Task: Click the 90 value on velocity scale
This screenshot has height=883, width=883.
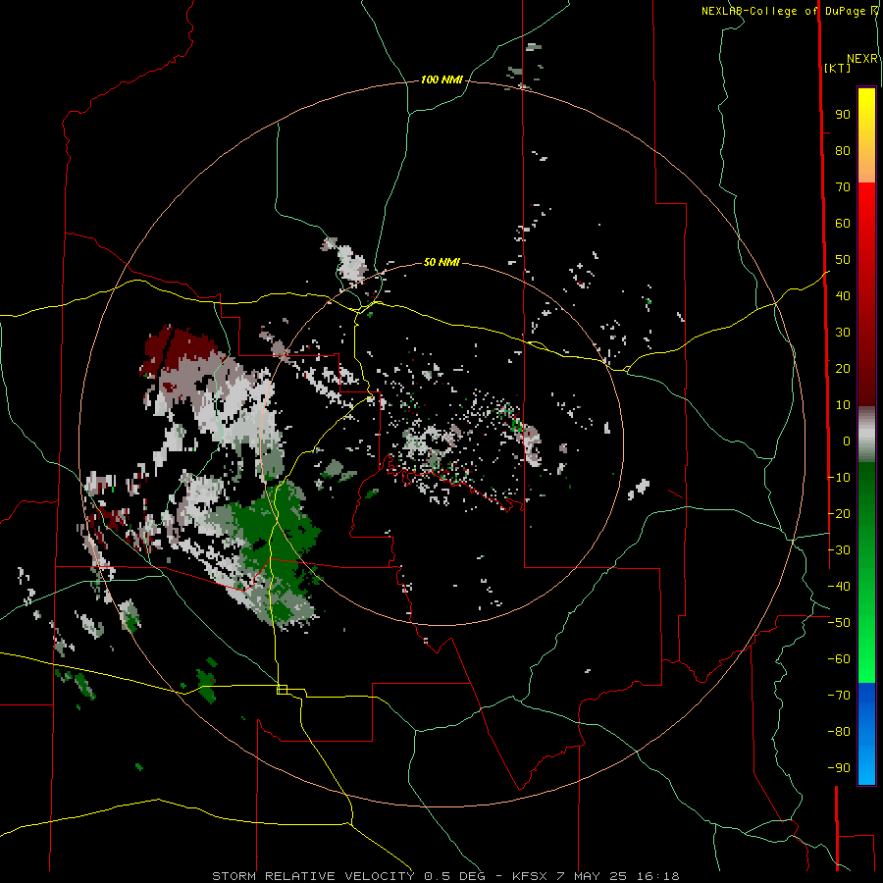Action: (x=843, y=115)
